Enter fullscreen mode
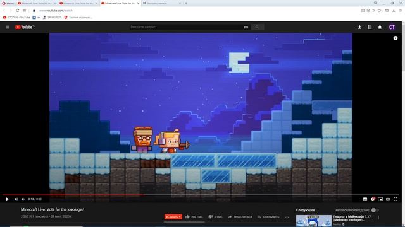The image size is (405, 227). tap(396, 199)
